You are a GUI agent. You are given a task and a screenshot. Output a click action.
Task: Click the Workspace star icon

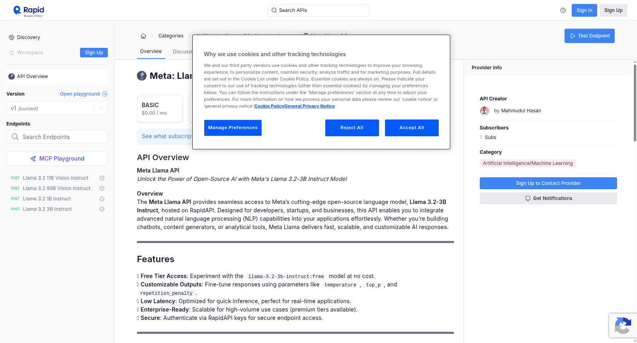click(12, 53)
